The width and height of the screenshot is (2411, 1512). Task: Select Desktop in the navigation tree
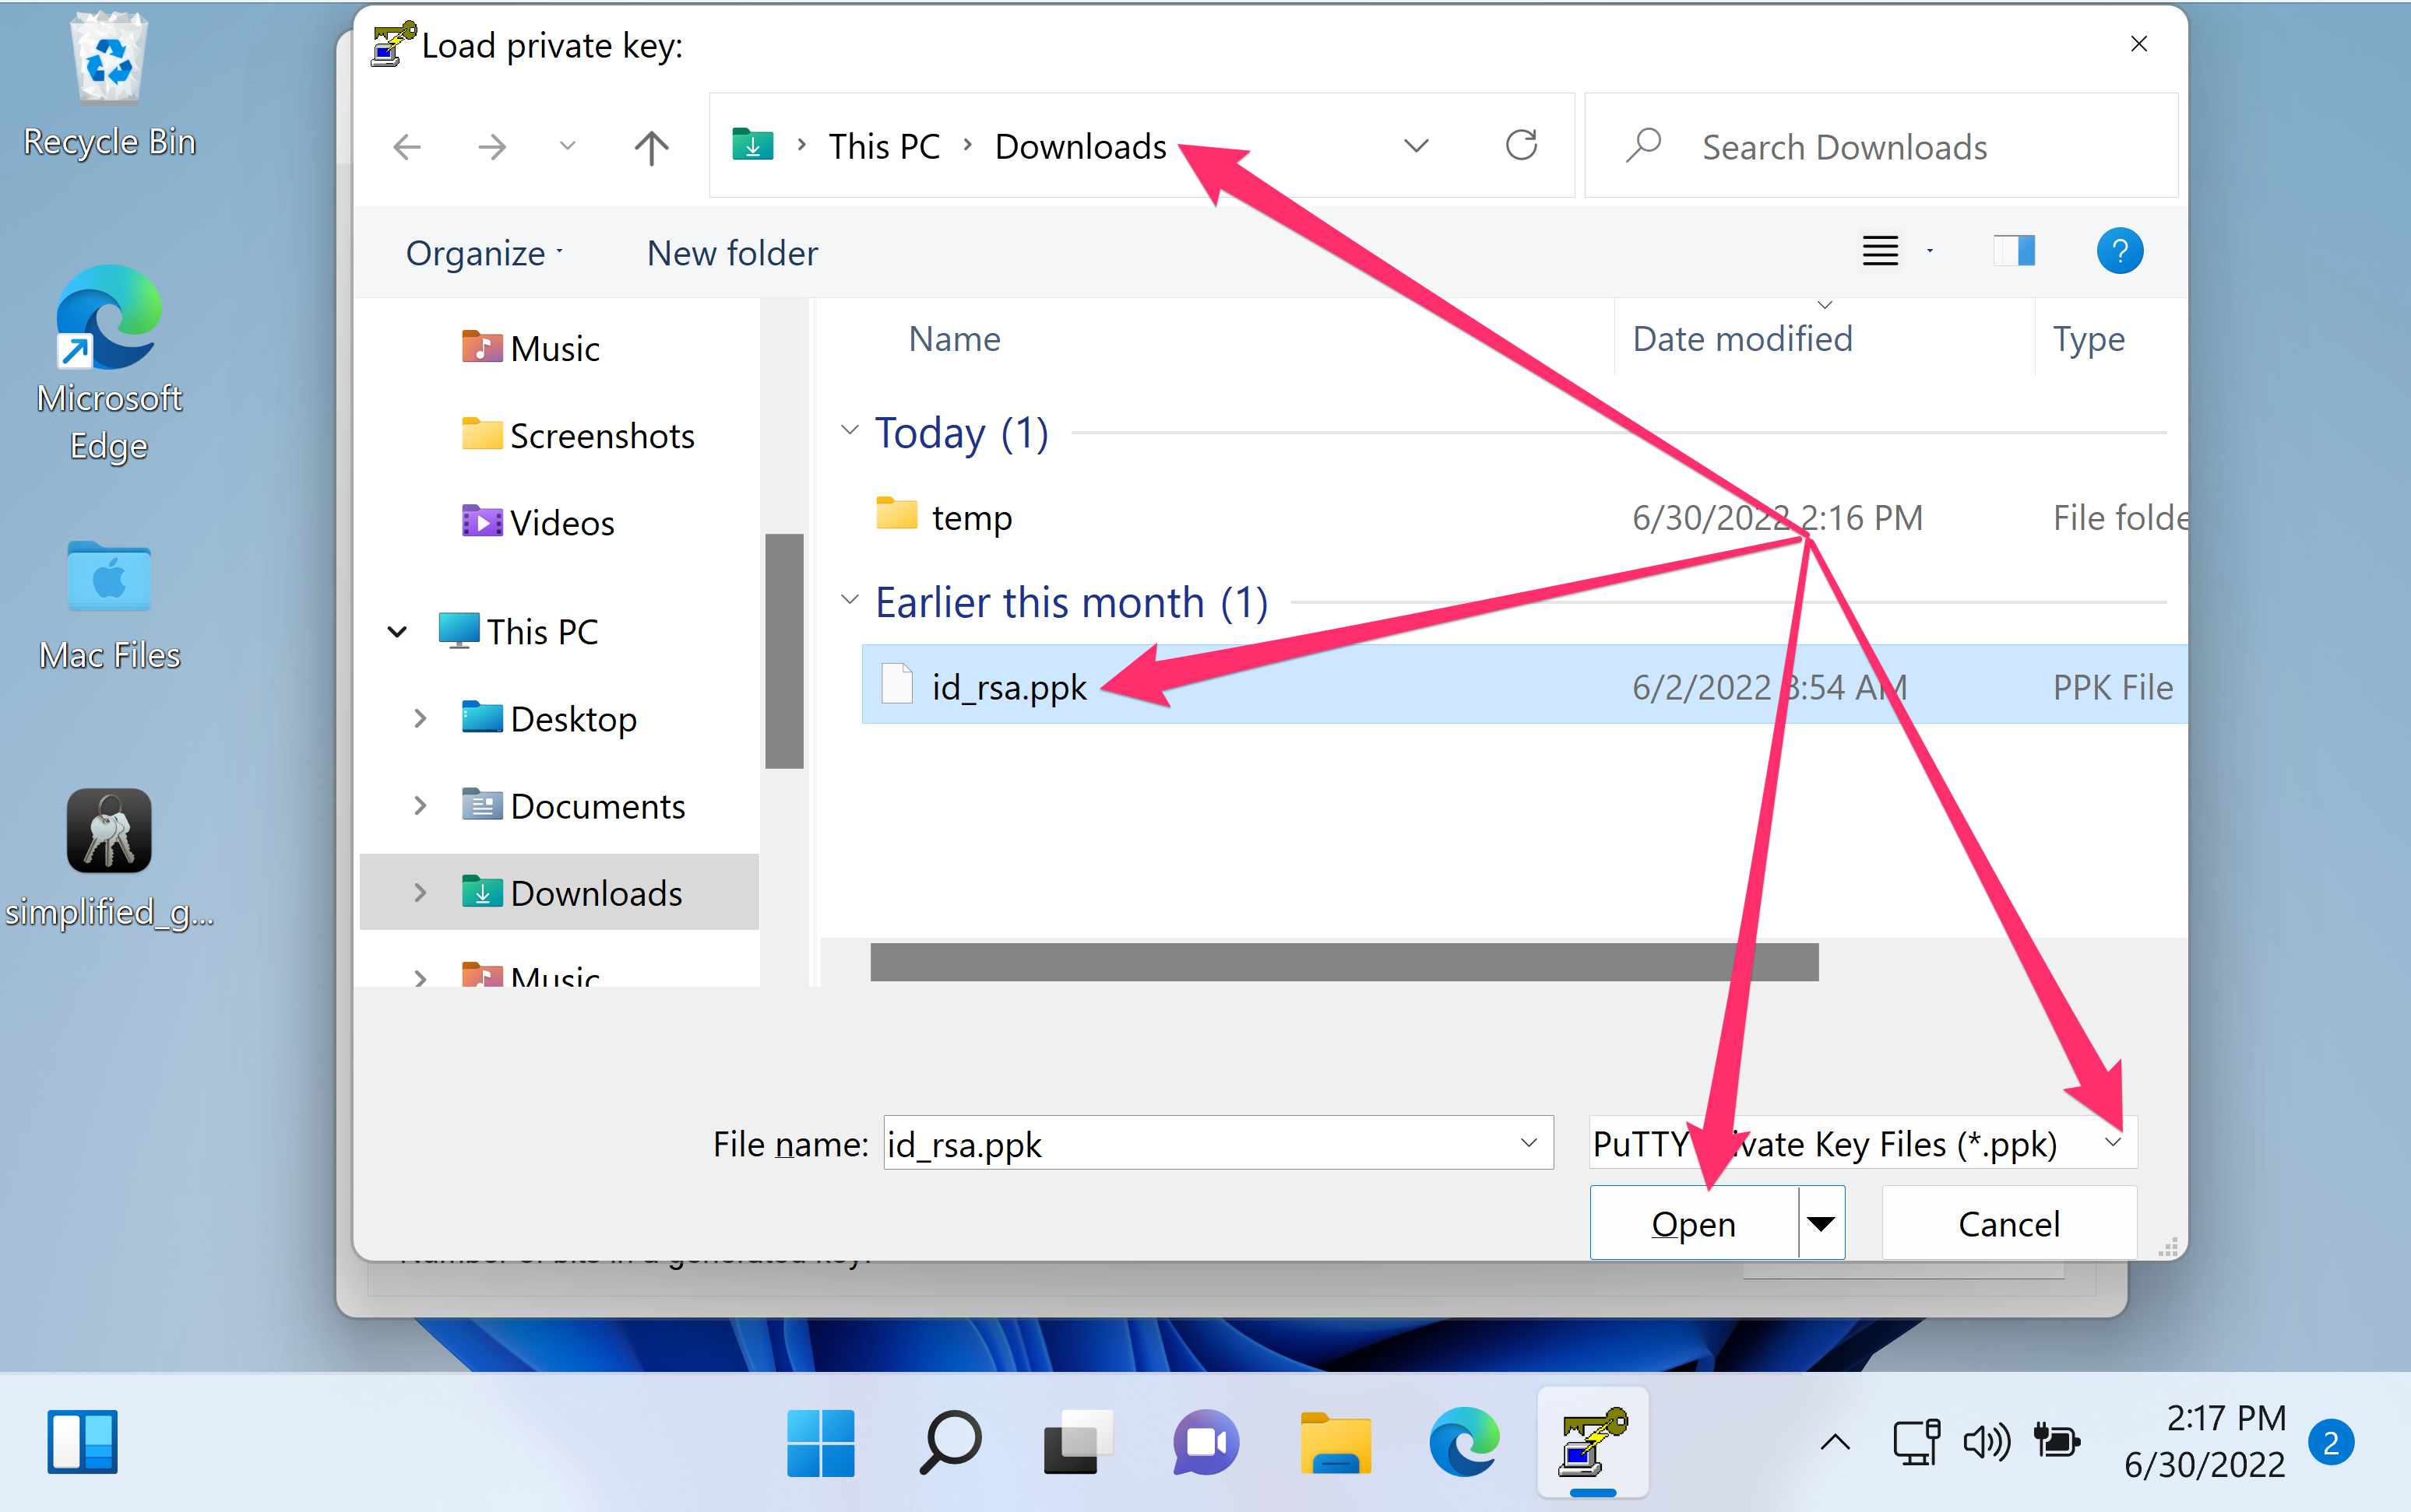point(549,719)
